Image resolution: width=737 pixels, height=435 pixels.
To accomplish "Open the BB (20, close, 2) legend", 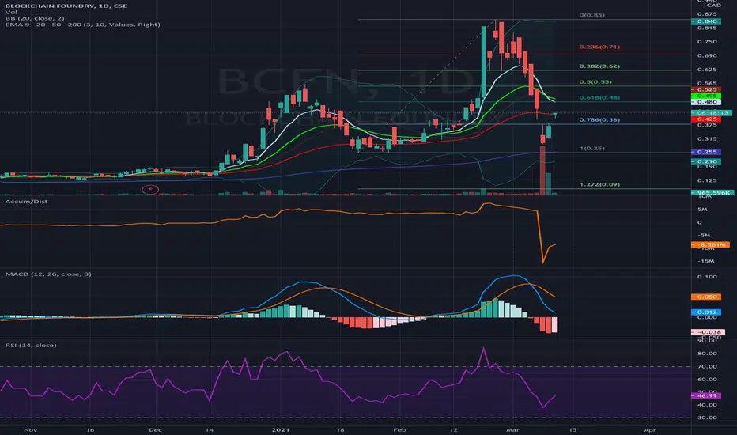I will [35, 18].
